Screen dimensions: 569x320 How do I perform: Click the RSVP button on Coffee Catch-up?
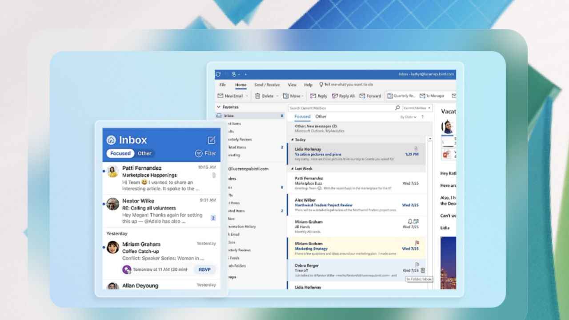[x=205, y=269]
